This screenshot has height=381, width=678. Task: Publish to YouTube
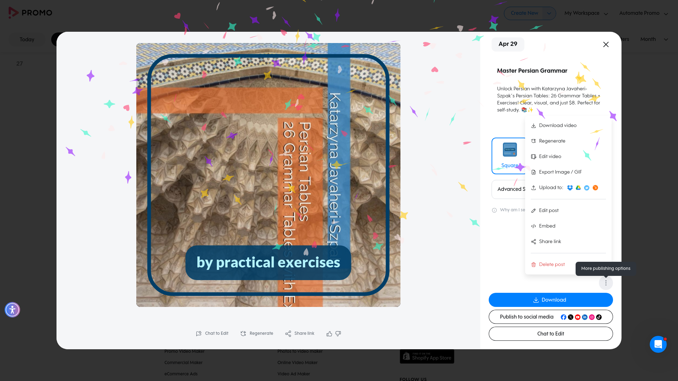pos(578,317)
